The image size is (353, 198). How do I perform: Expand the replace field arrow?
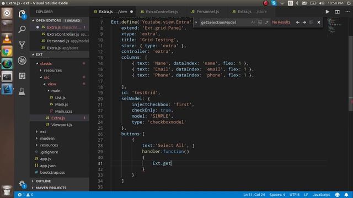pyautogui.click(x=196, y=22)
